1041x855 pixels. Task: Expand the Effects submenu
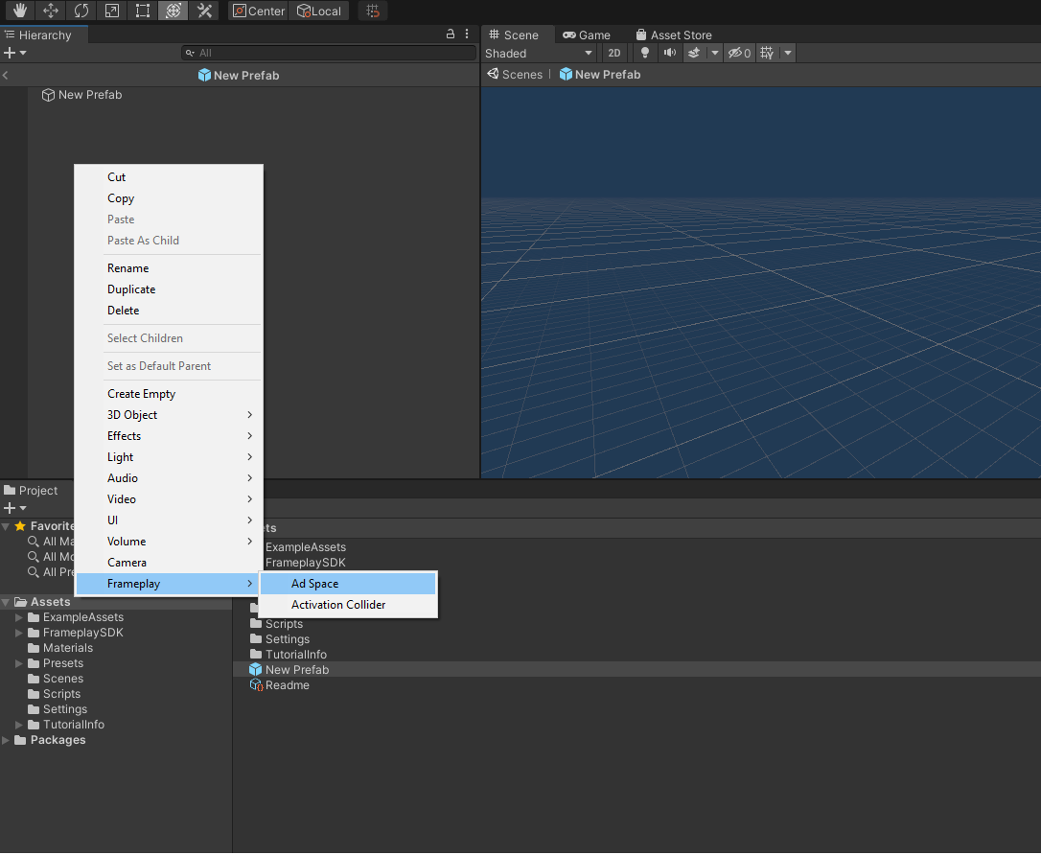(169, 436)
